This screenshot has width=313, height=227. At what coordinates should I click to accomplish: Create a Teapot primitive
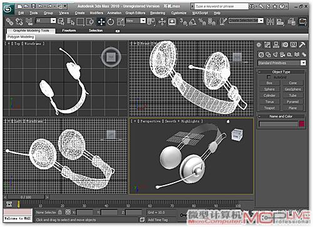[269, 108]
